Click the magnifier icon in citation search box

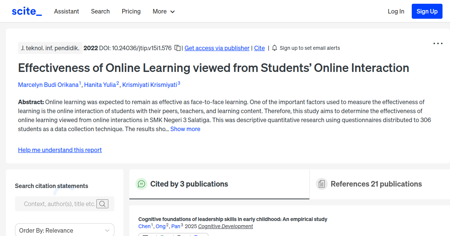(102, 204)
